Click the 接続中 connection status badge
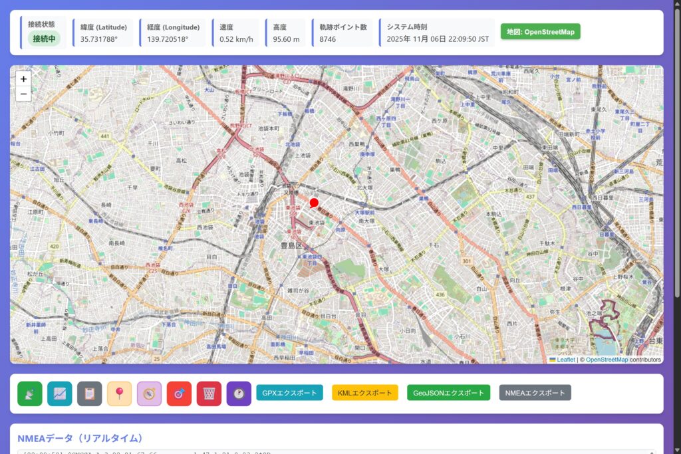The height and width of the screenshot is (454, 681). click(x=44, y=39)
